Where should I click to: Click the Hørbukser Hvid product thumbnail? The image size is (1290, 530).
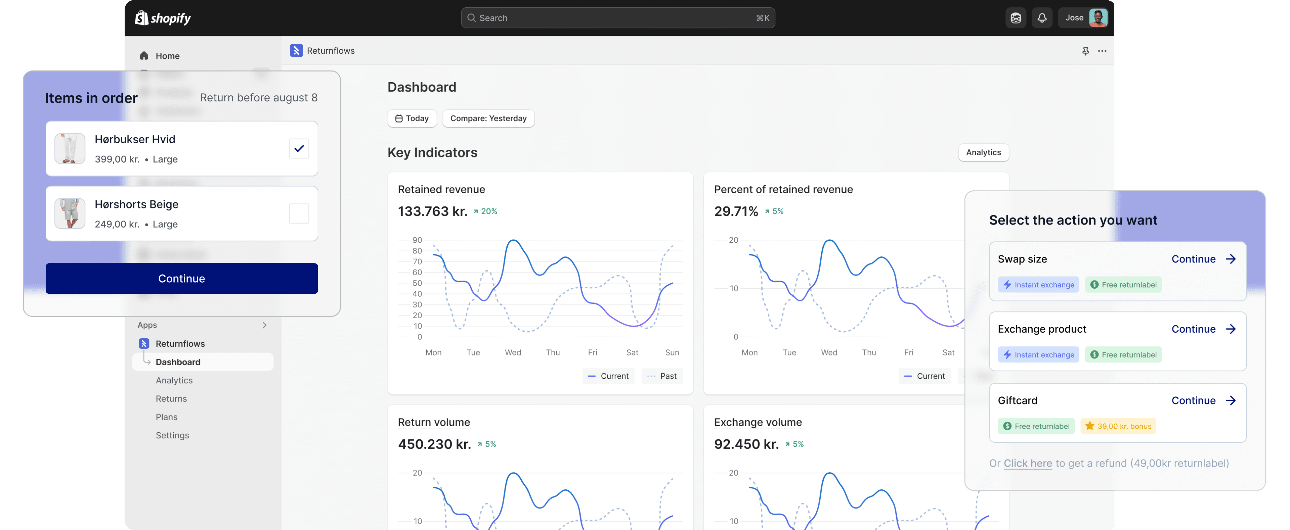[70, 149]
